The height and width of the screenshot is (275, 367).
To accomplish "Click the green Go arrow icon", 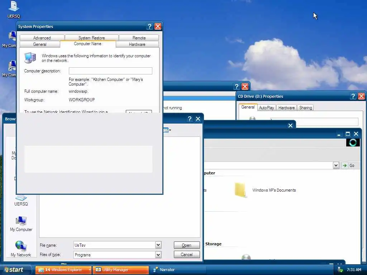I will coord(344,165).
